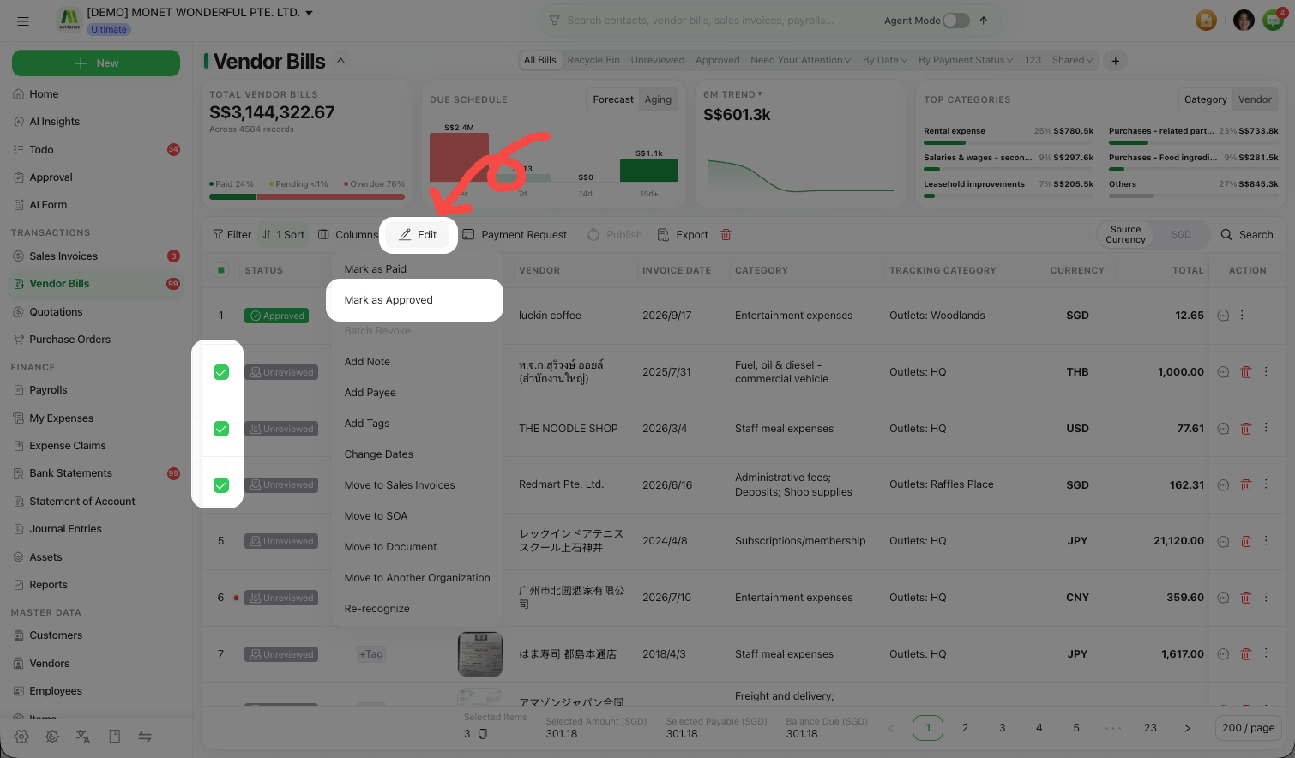Click the green New button
Screen dimensions: 1295x758
point(96,63)
